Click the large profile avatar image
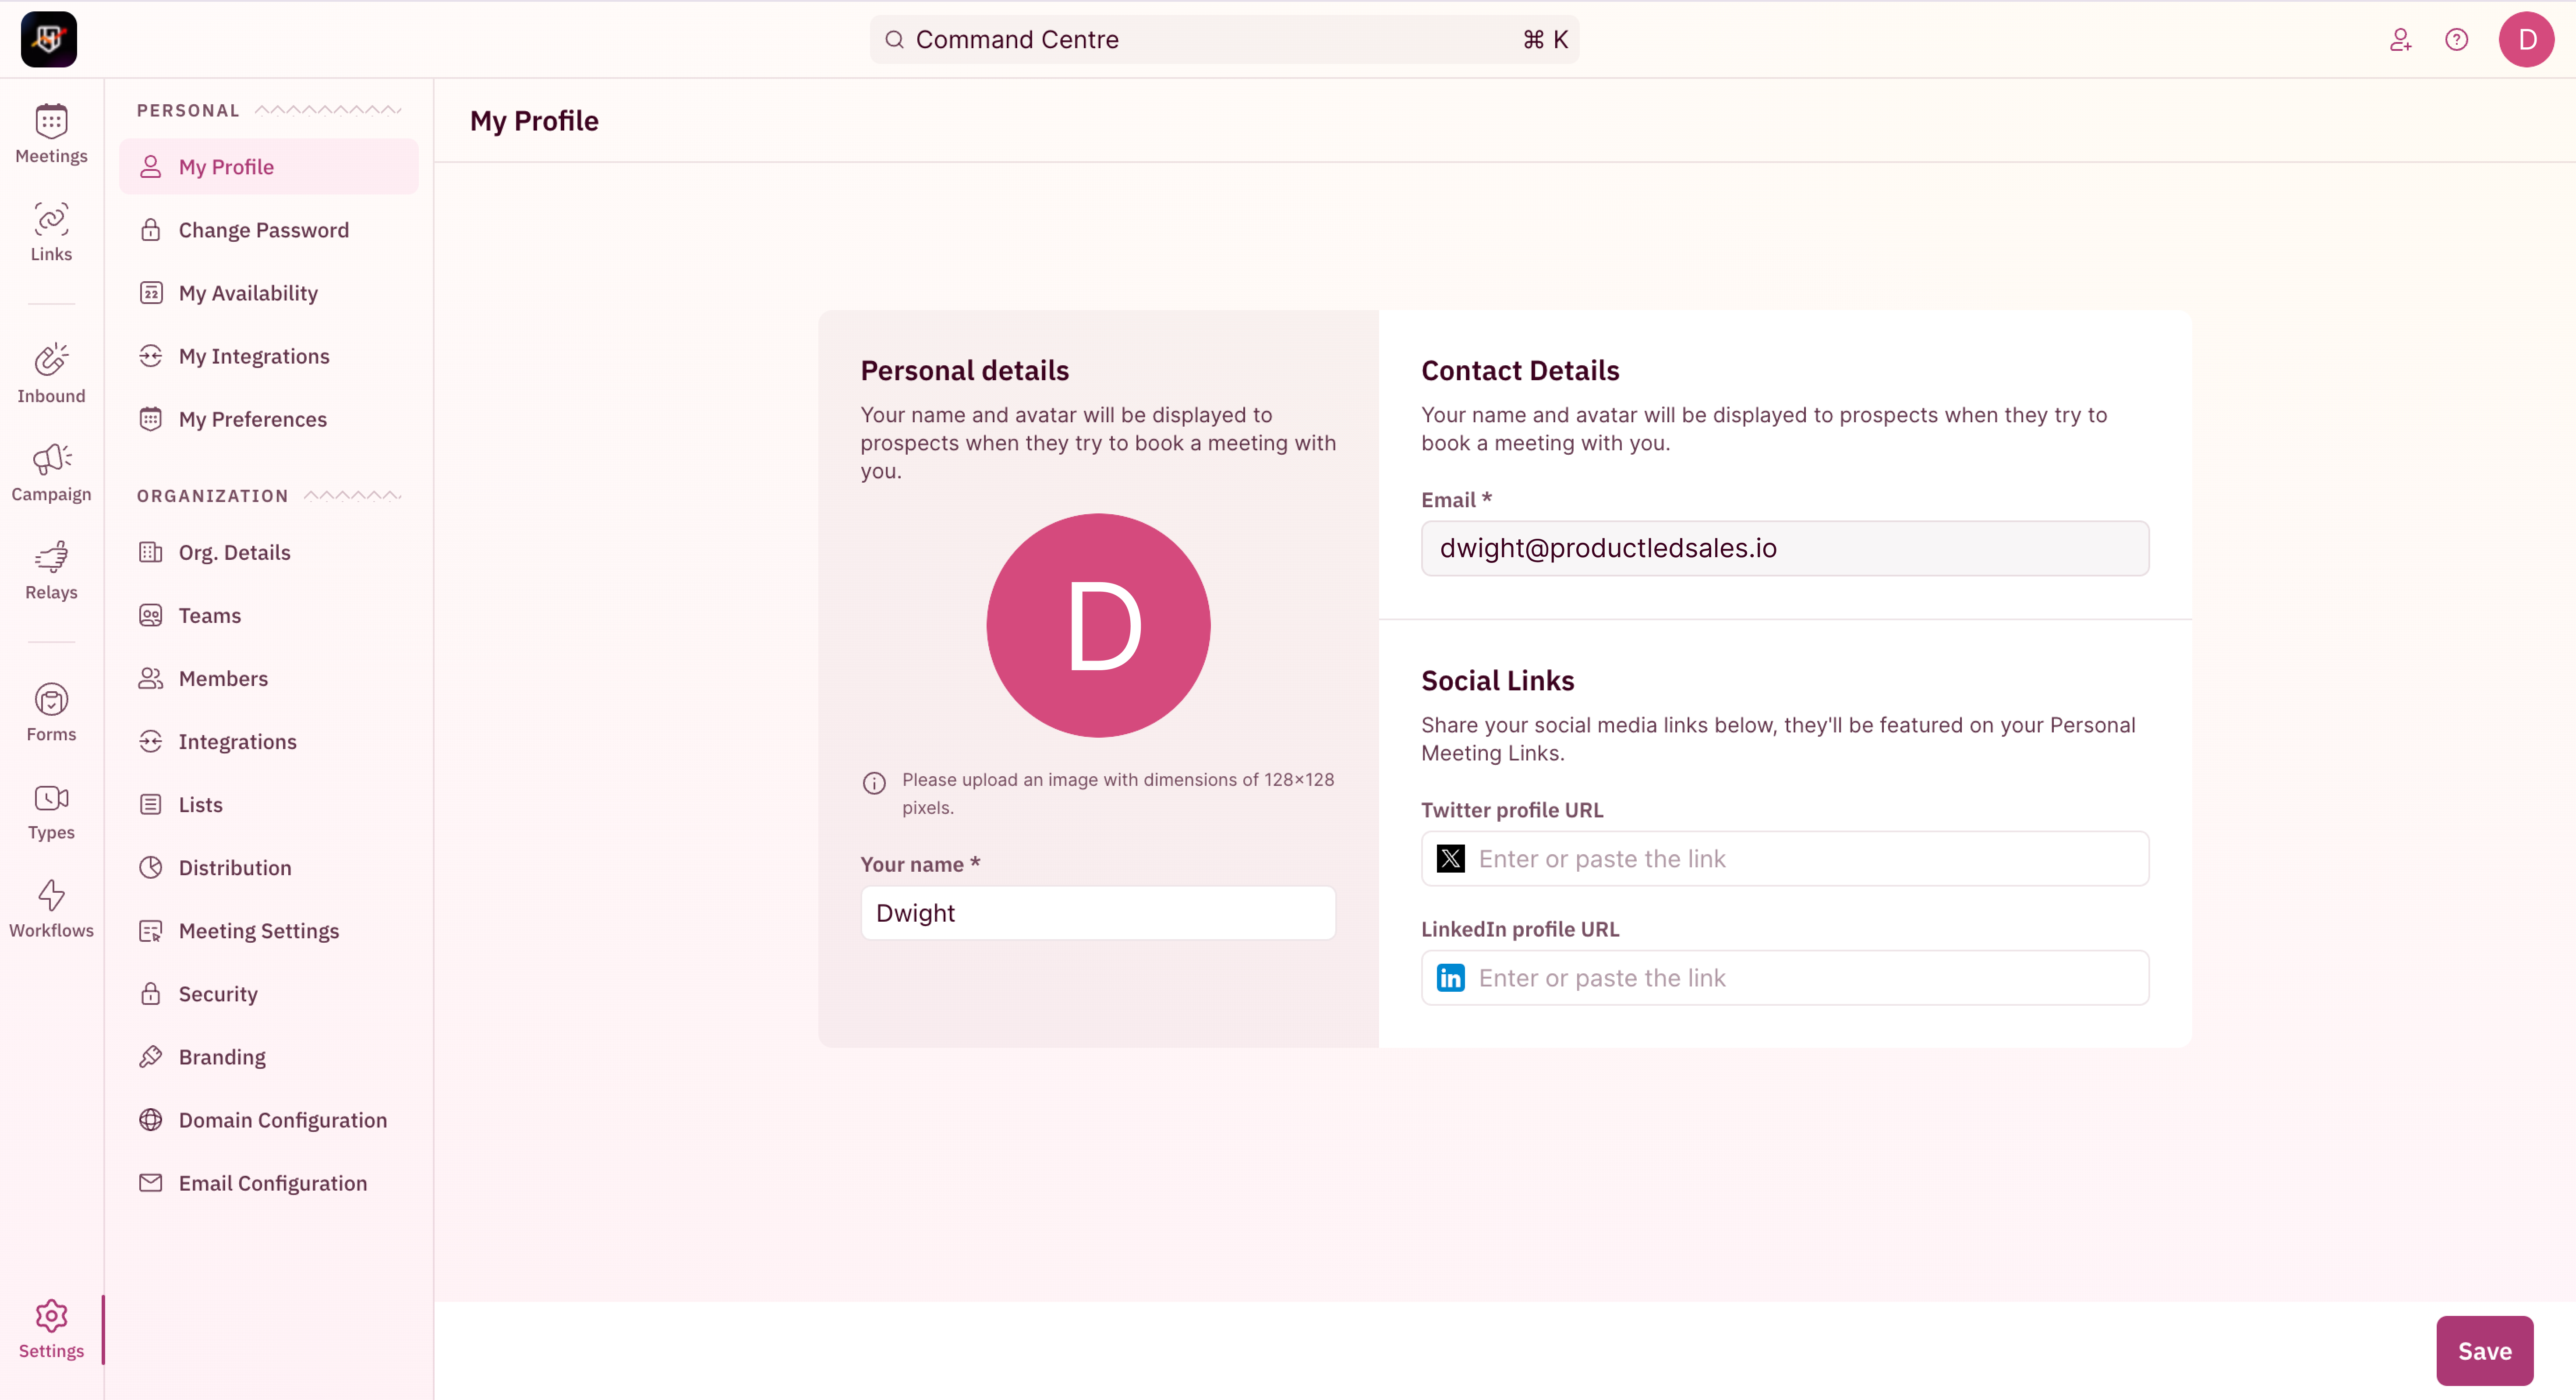This screenshot has width=2576, height=1400. 1098,626
